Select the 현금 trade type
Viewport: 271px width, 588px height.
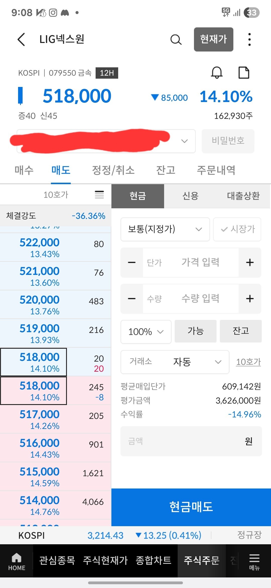point(138,196)
